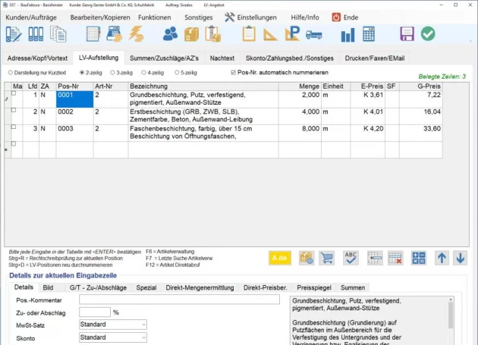Open the Direkt-Mengenermittlung tab

(200, 287)
